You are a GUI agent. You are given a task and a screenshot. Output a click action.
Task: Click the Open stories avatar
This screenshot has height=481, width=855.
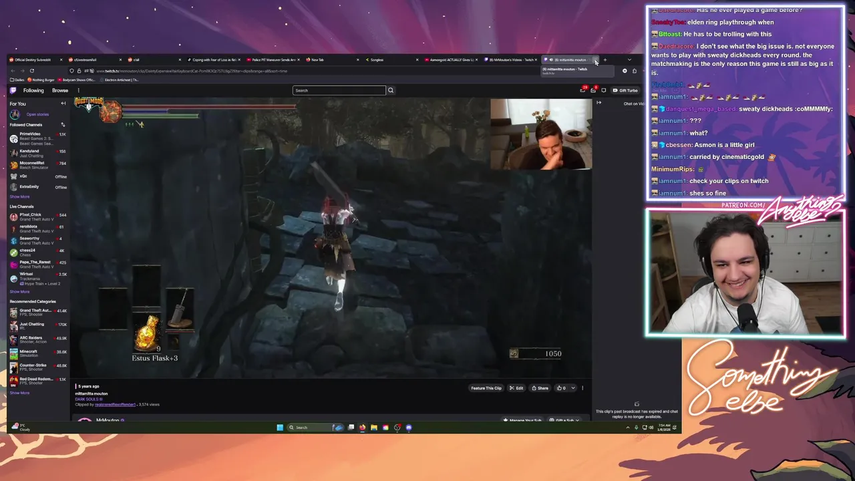point(14,114)
